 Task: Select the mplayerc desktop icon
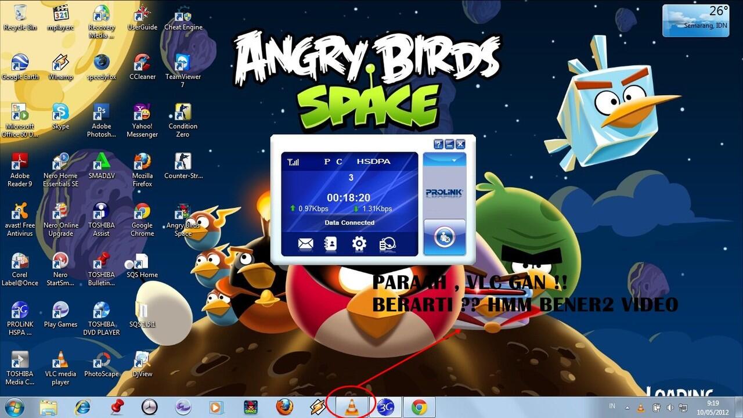click(60, 17)
